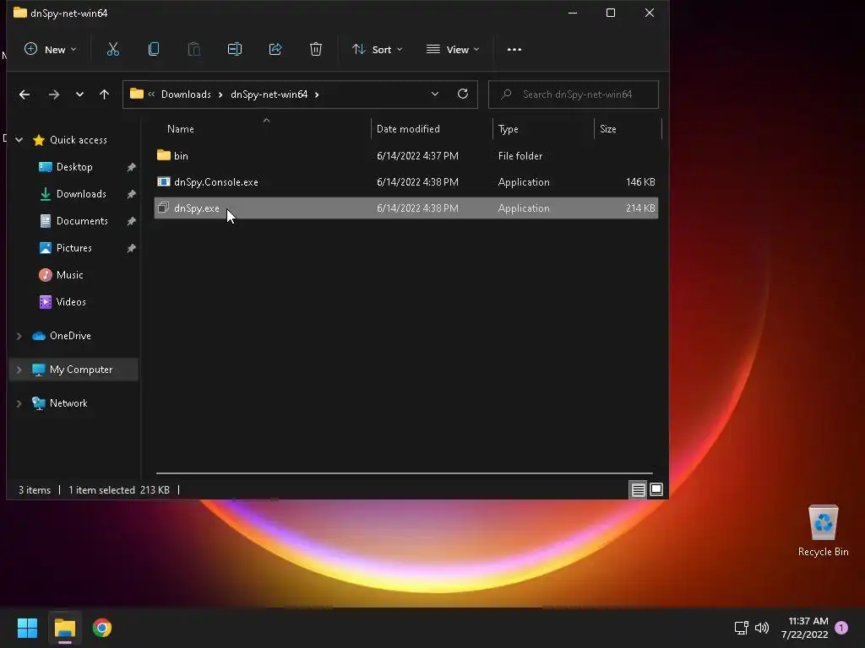Screen dimensions: 865x648
Task: Expand address bar history dropdown
Action: click(x=435, y=94)
